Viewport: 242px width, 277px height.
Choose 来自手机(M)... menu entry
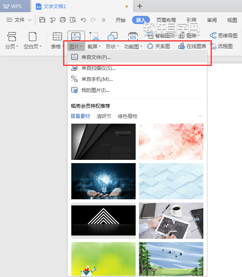pyautogui.click(x=137, y=79)
